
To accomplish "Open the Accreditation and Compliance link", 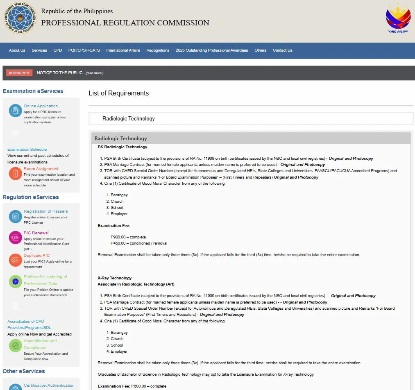I will (x=40, y=344).
